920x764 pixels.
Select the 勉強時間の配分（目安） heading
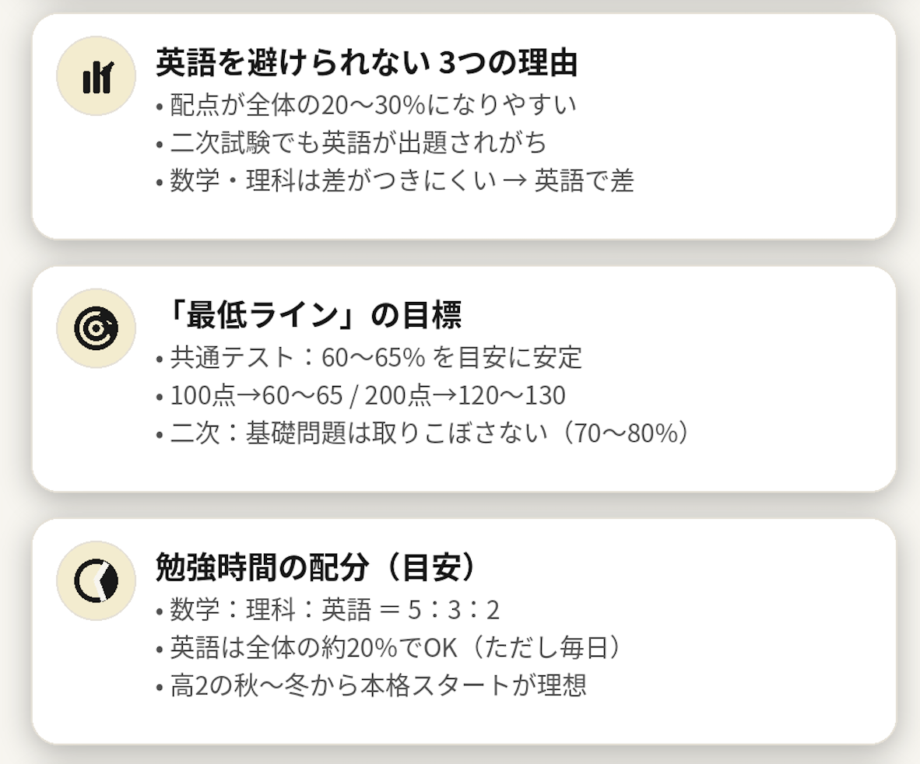coord(315,568)
